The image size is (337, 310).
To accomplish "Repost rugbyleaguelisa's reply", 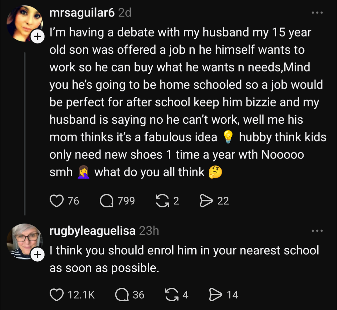I will click(x=170, y=295).
